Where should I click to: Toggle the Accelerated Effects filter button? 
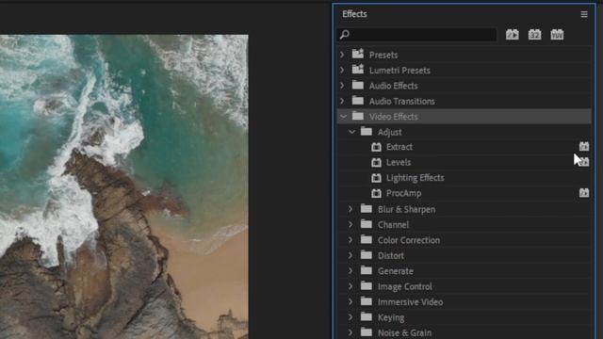[x=513, y=35]
